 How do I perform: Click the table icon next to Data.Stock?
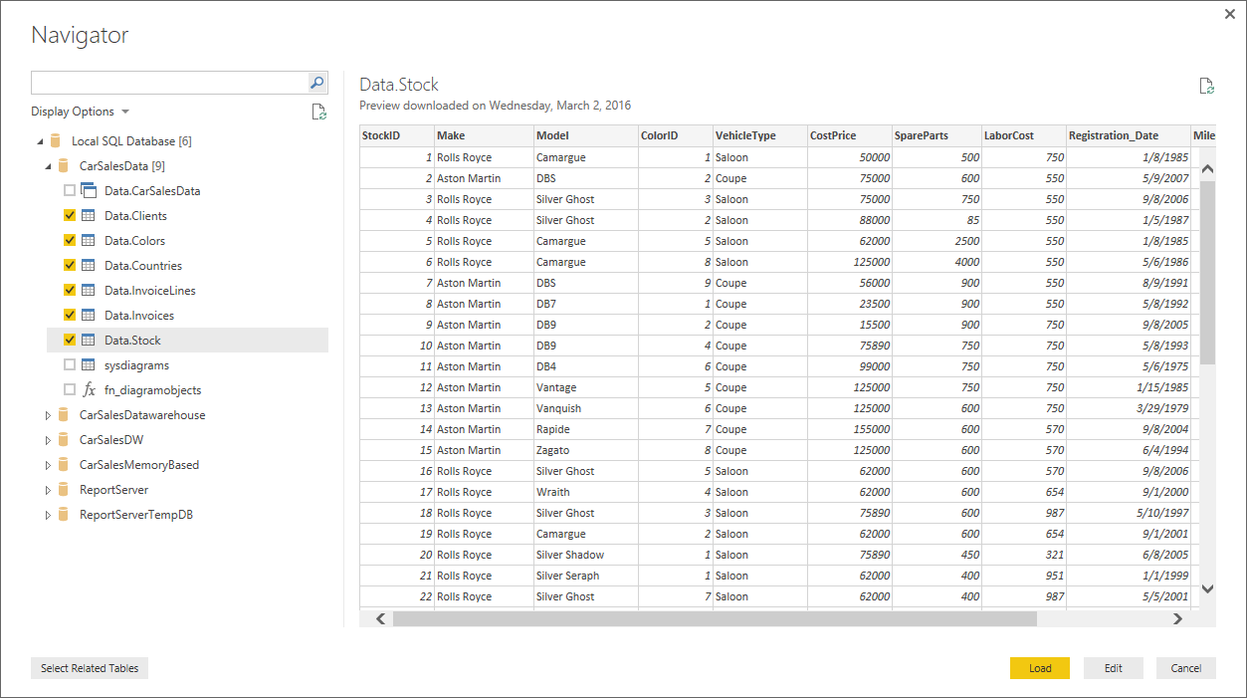tap(89, 341)
